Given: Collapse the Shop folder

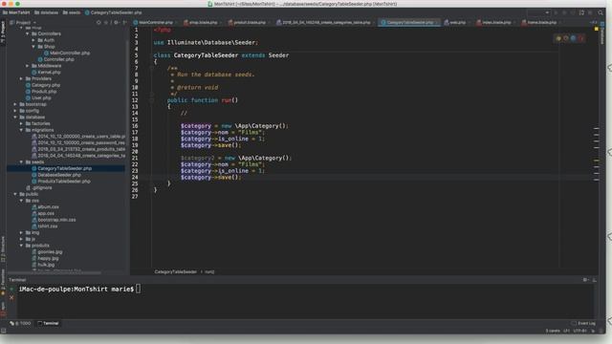Looking at the screenshot, I should pos(33,47).
